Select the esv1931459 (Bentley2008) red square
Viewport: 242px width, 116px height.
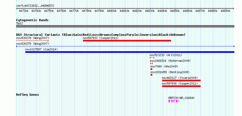click(151, 75)
